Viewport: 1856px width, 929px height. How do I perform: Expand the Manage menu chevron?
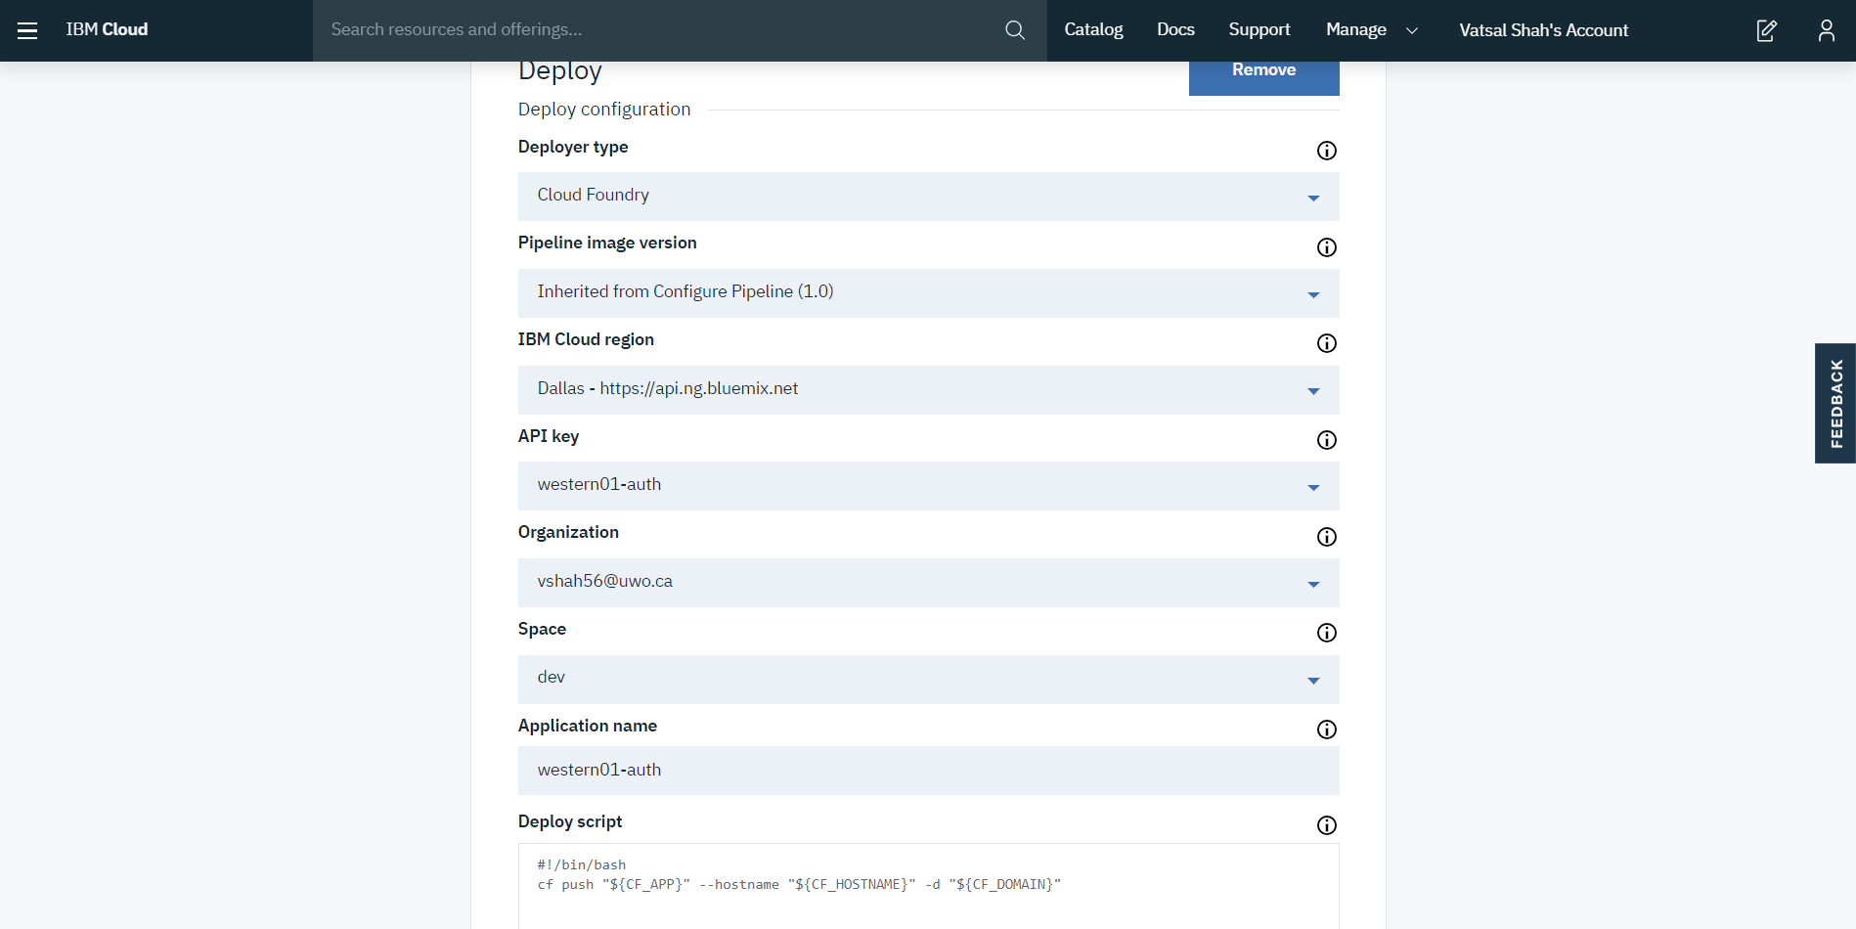(x=1411, y=30)
